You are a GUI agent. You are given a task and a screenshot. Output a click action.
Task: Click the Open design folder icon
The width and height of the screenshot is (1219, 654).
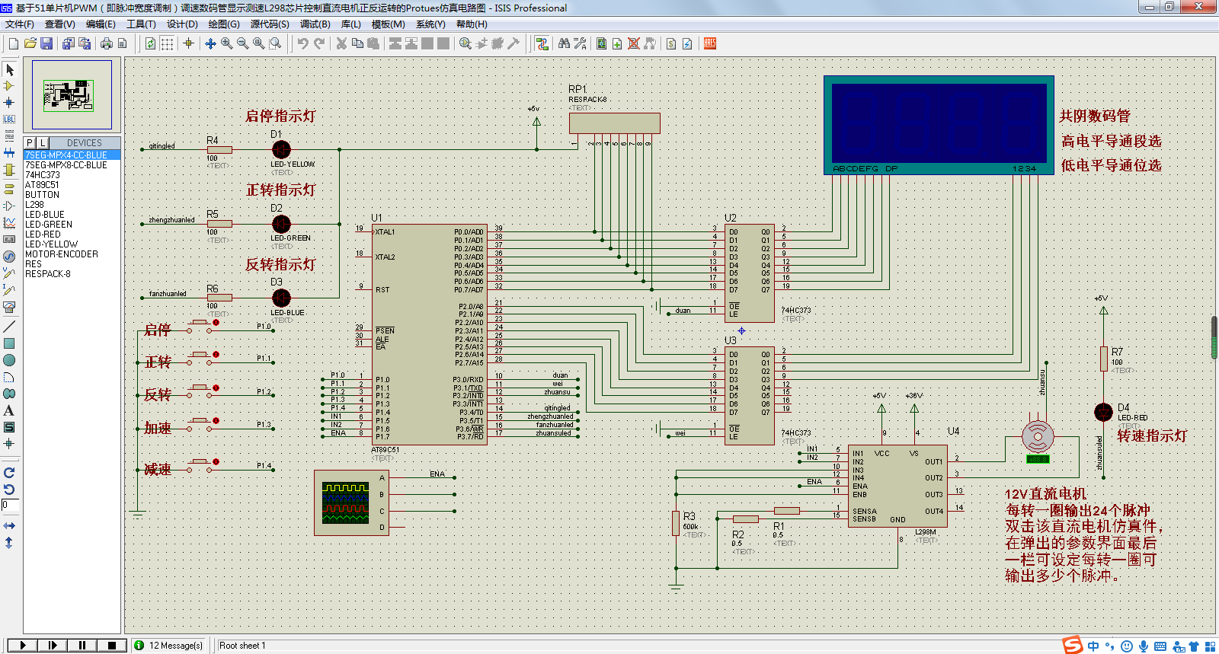(30, 43)
